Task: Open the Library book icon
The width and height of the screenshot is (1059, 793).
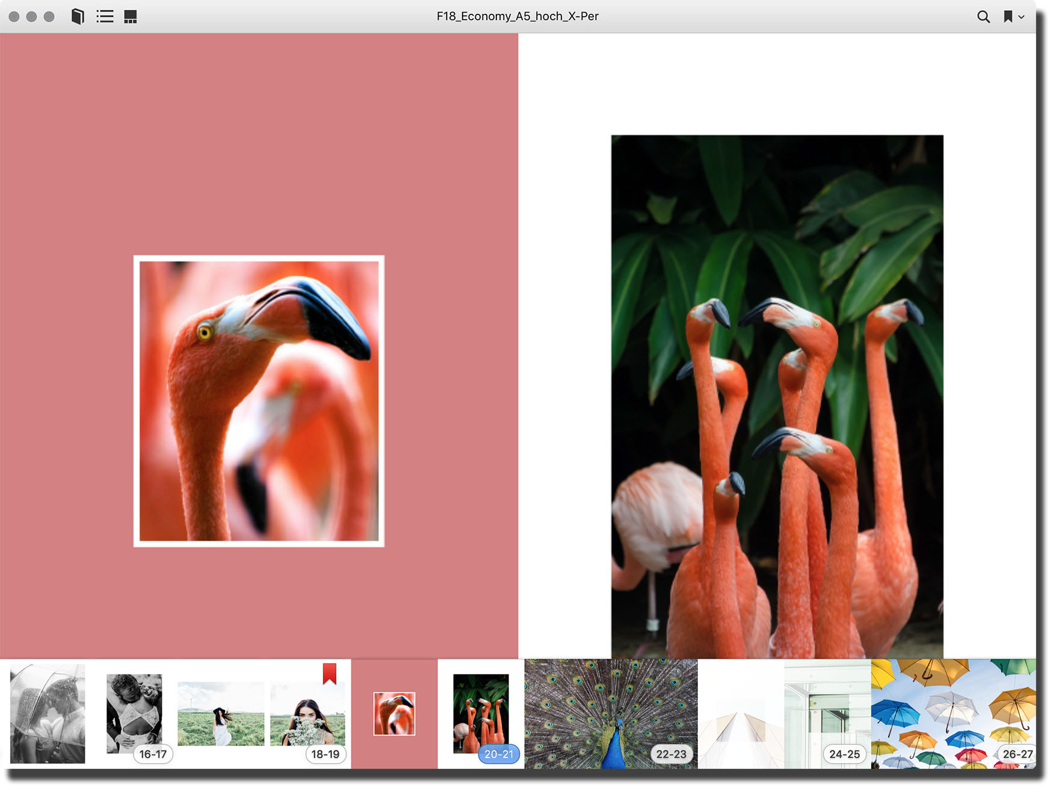Action: click(78, 16)
